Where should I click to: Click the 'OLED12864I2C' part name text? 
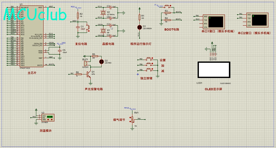point(226,83)
